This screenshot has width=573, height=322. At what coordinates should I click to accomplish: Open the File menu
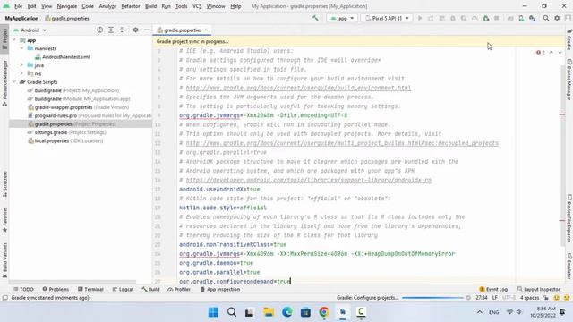[x=18, y=6]
